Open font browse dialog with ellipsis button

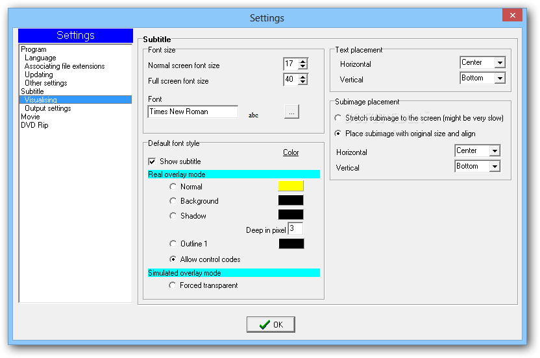pyautogui.click(x=291, y=112)
